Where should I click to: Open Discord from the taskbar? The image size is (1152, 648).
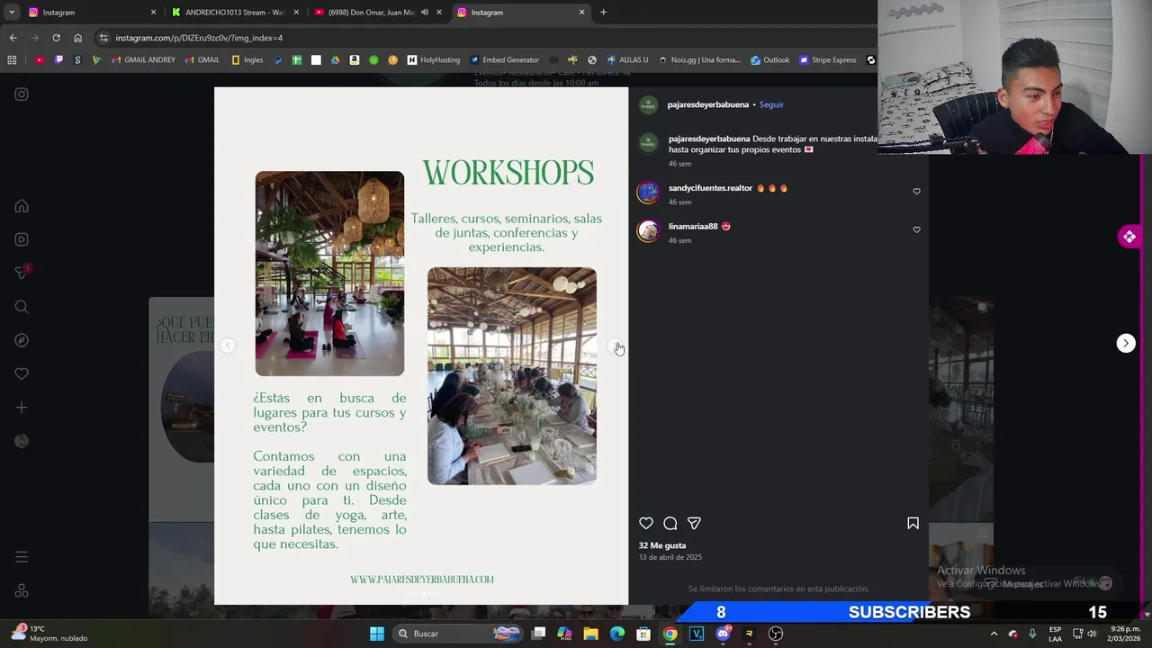point(723,634)
